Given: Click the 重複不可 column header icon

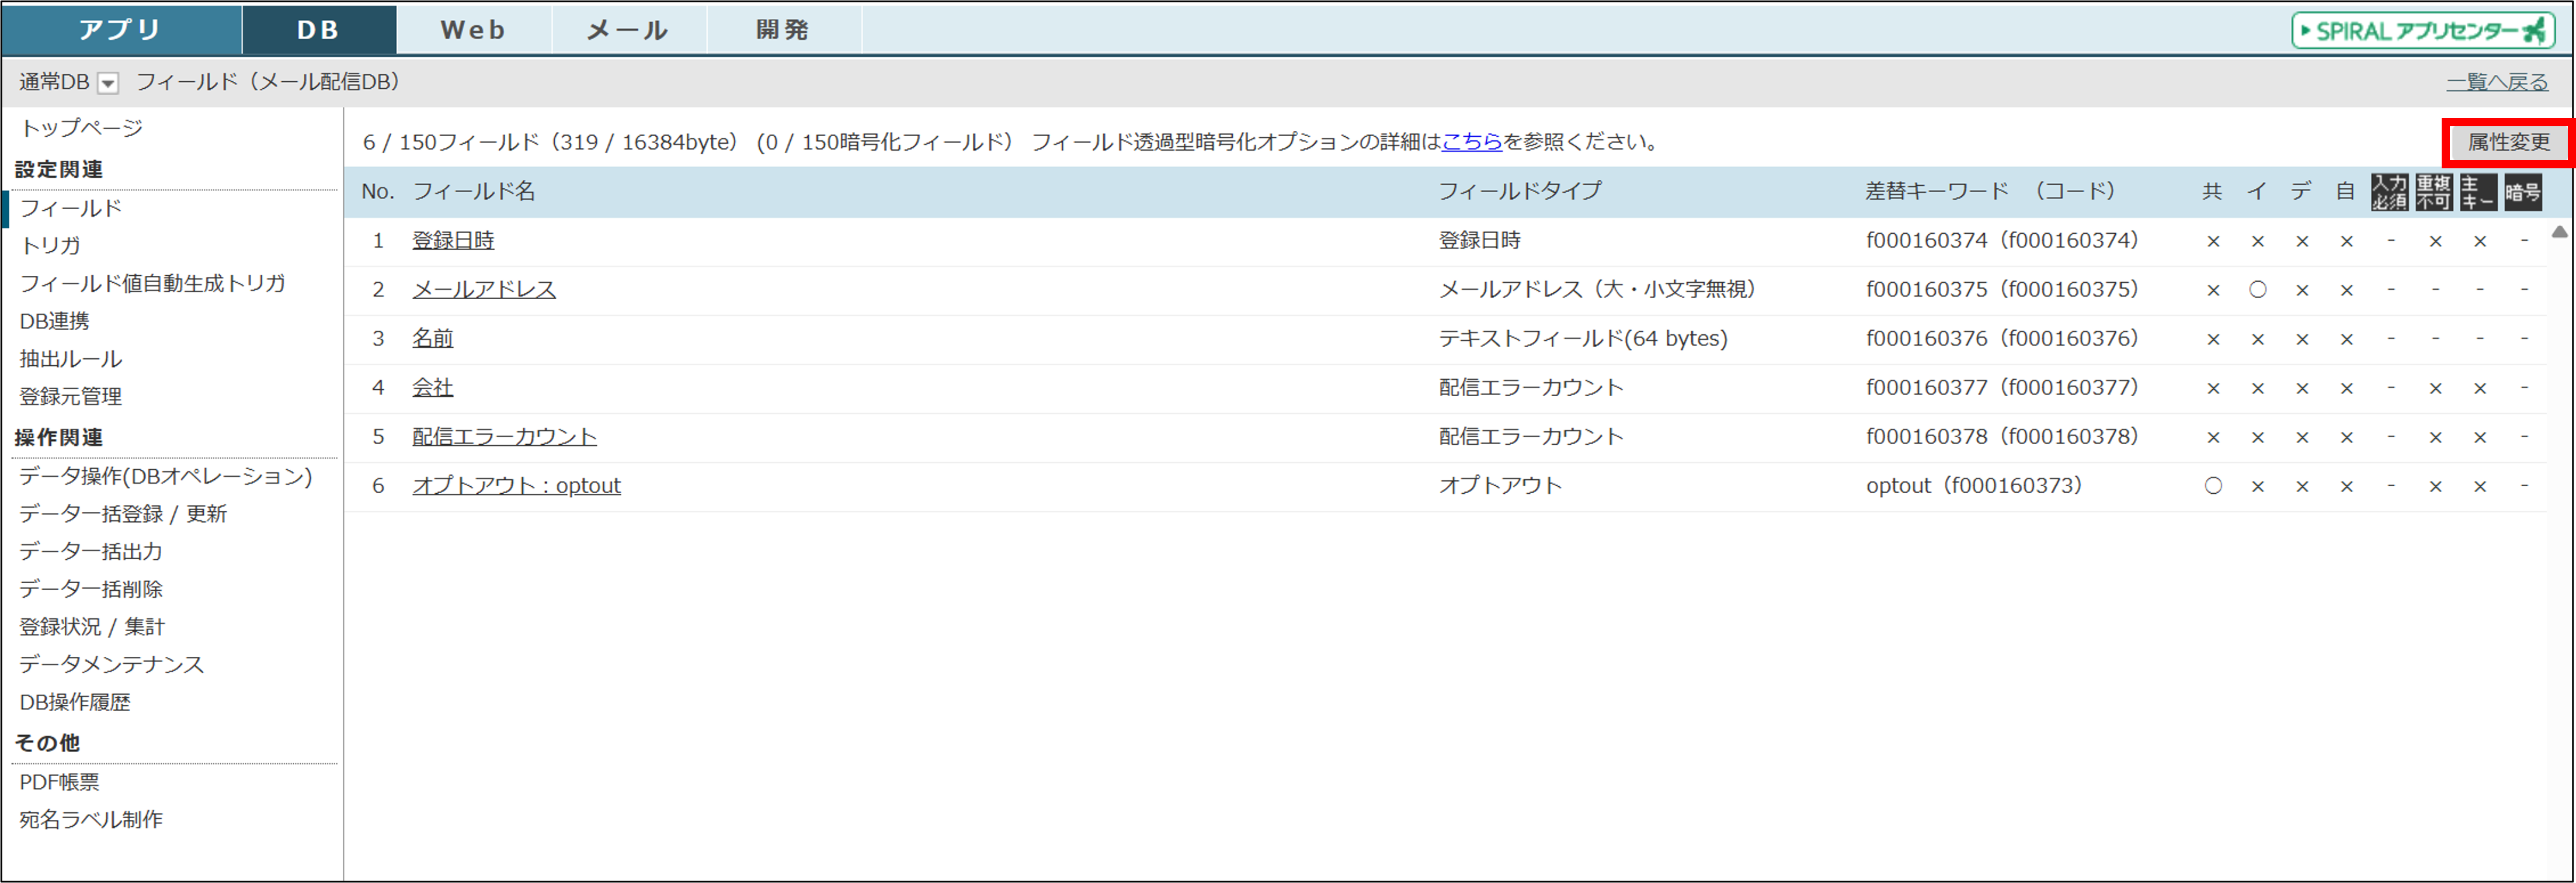Looking at the screenshot, I should click(2433, 191).
